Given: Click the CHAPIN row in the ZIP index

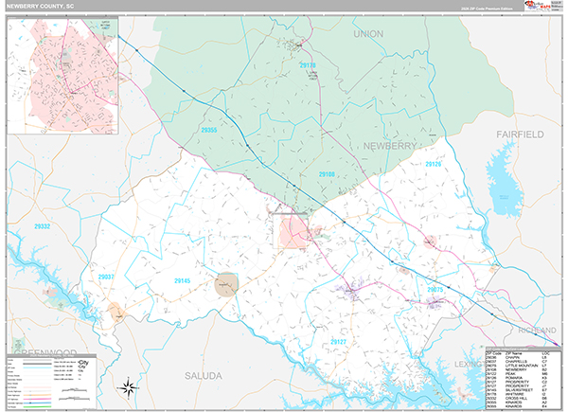Looking at the screenshot, I should pyautogui.click(x=517, y=358).
